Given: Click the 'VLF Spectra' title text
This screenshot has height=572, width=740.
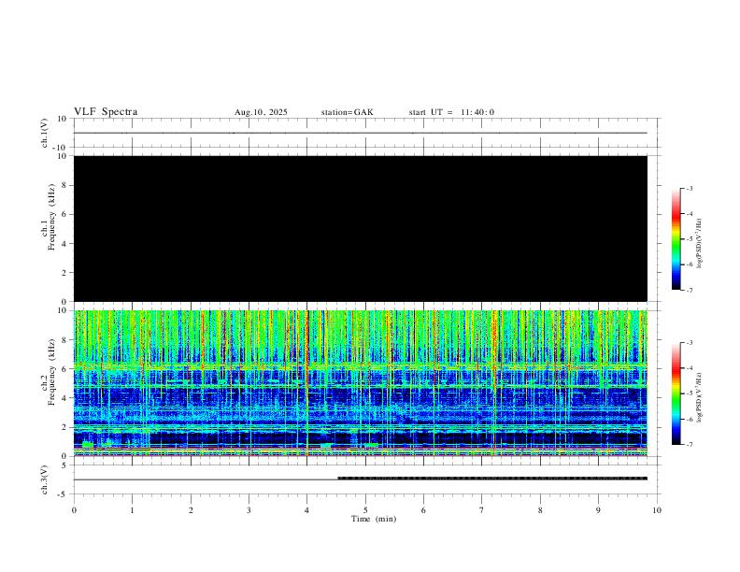Looking at the screenshot, I should (106, 112).
